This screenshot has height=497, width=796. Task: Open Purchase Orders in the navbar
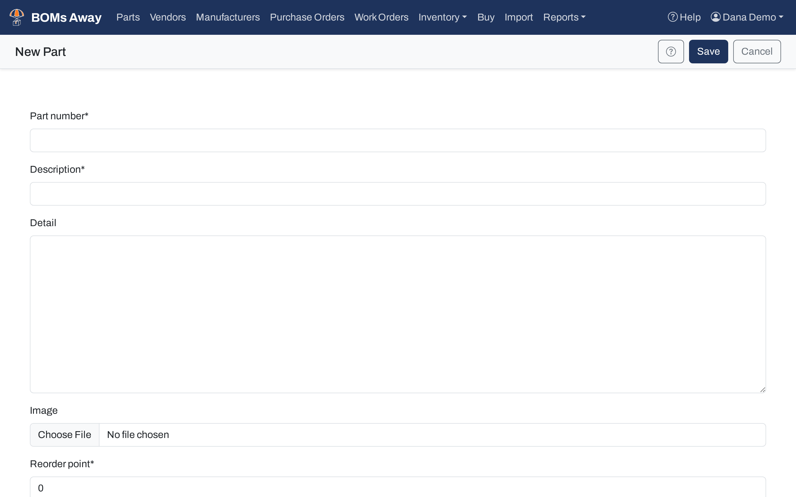click(307, 17)
